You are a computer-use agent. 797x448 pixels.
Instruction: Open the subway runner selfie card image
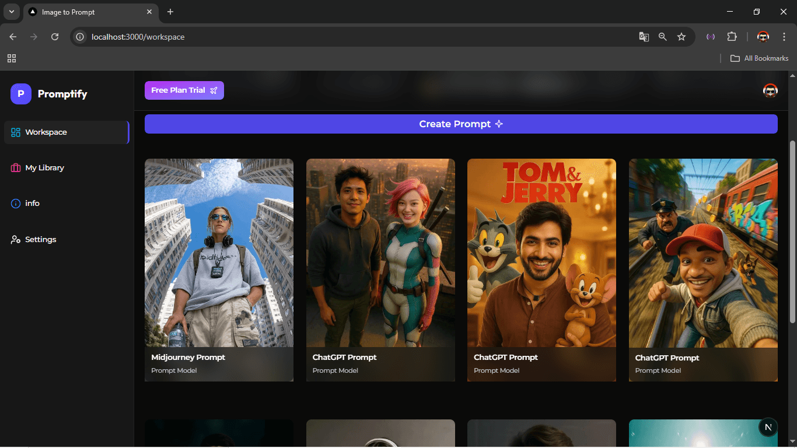click(703, 253)
